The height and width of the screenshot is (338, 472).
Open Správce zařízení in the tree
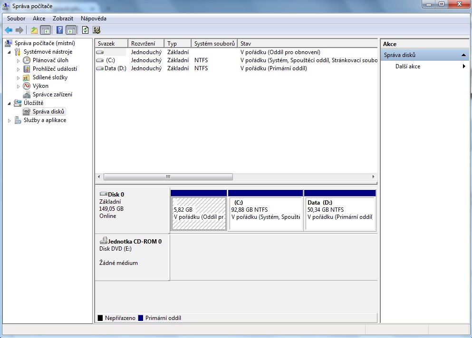point(52,94)
